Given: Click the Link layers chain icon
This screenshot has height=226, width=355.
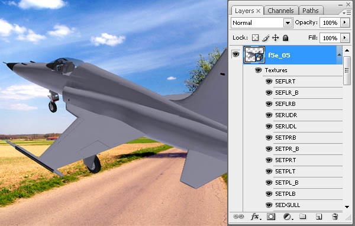Looking at the screenshot, I should [238, 217].
